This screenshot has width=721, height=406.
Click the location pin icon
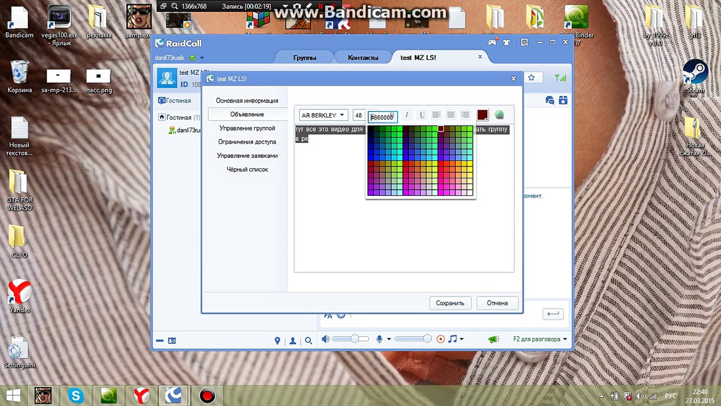pyautogui.click(x=277, y=341)
